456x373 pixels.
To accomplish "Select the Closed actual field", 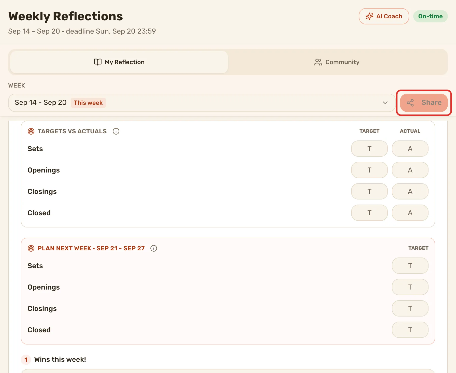I will pos(410,213).
